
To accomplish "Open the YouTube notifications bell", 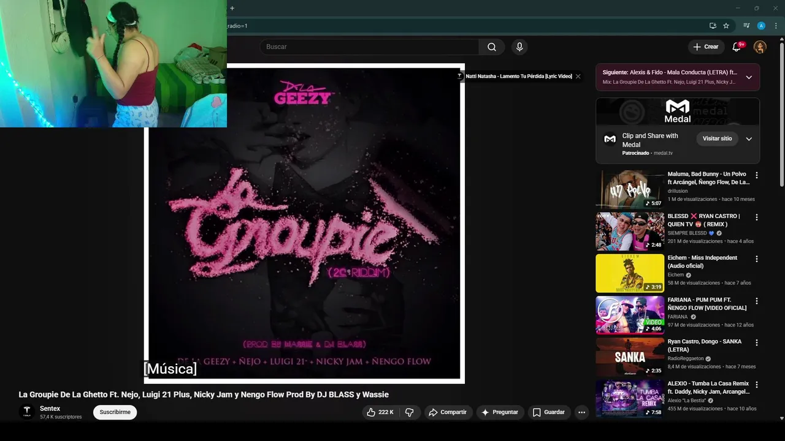I will tap(737, 47).
